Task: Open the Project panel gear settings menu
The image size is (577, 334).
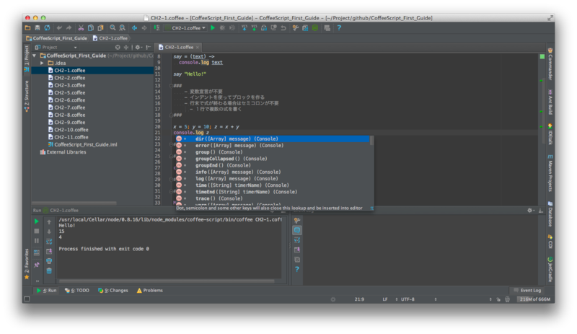Action: 138,47
